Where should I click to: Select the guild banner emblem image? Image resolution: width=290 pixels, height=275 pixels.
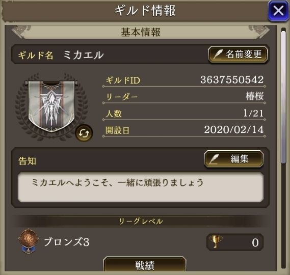pos(51,106)
